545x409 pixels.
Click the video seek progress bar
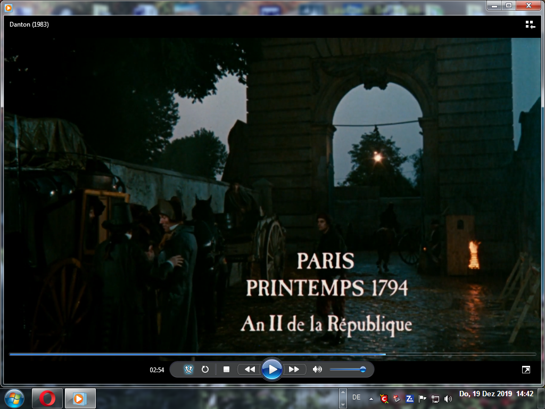272,354
